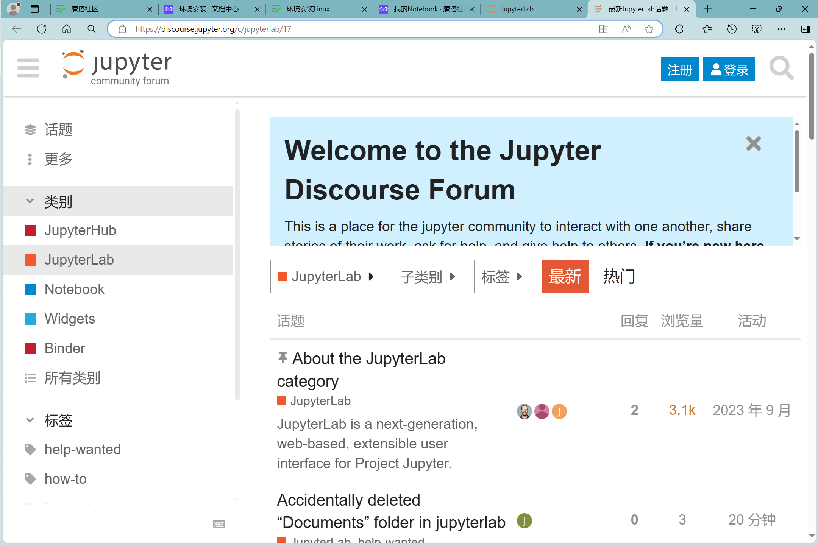Click the 登录 log in button
Viewport: 818px width, 545px height.
729,69
